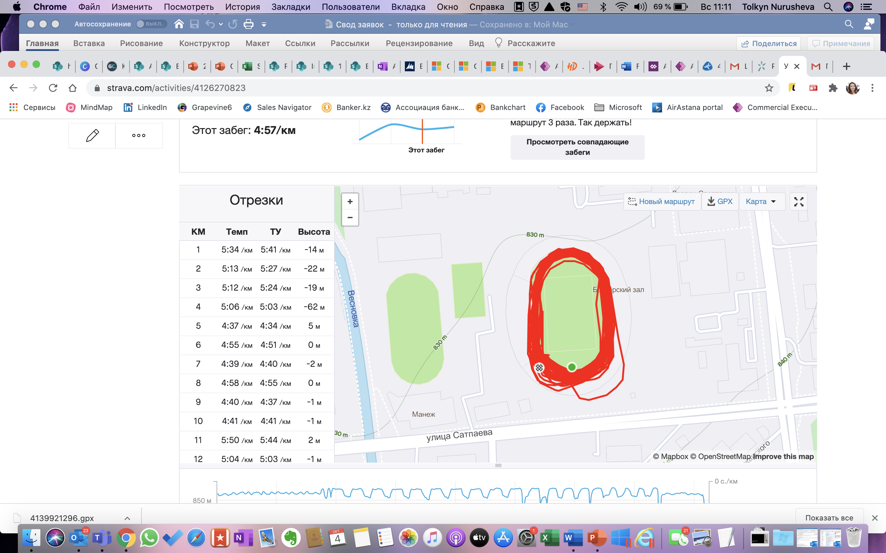Toggle Автосохранение switch in Word
This screenshot has width=886, height=553.
click(151, 24)
